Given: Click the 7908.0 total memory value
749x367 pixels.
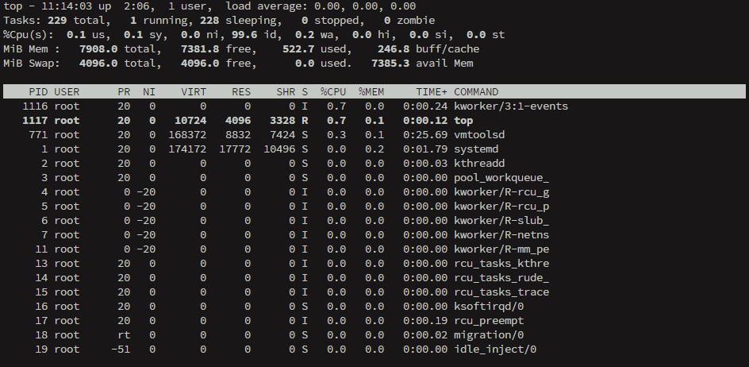Looking at the screenshot, I should (x=98, y=48).
